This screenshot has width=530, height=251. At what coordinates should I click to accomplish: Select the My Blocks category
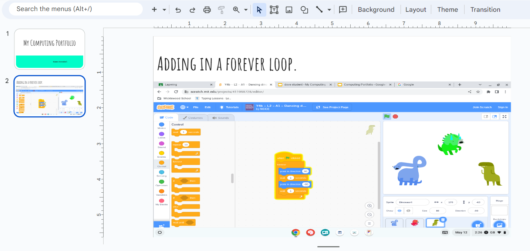tap(162, 202)
